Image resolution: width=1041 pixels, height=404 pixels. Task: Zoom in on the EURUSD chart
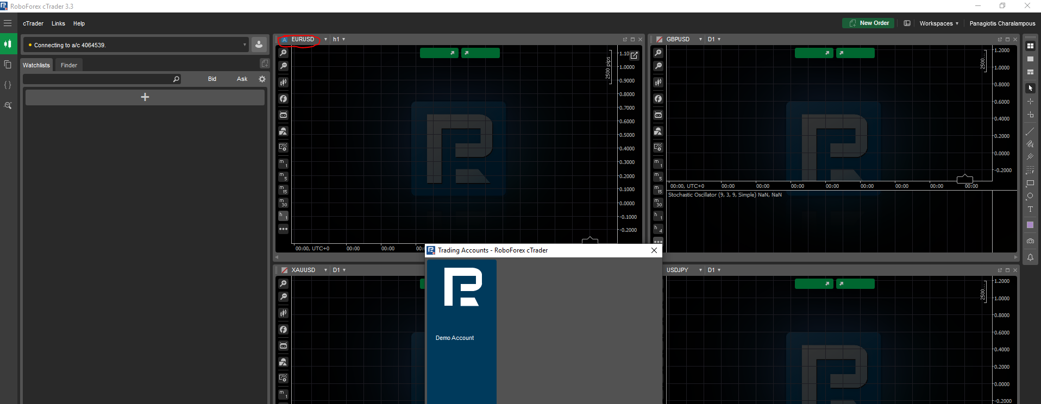tap(283, 53)
